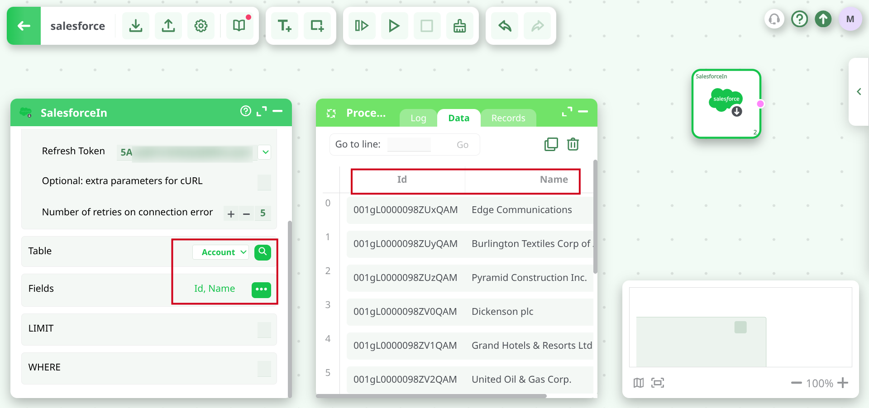Screen dimensions: 869x408
Task: Click the WHERE value field
Action: (264, 369)
